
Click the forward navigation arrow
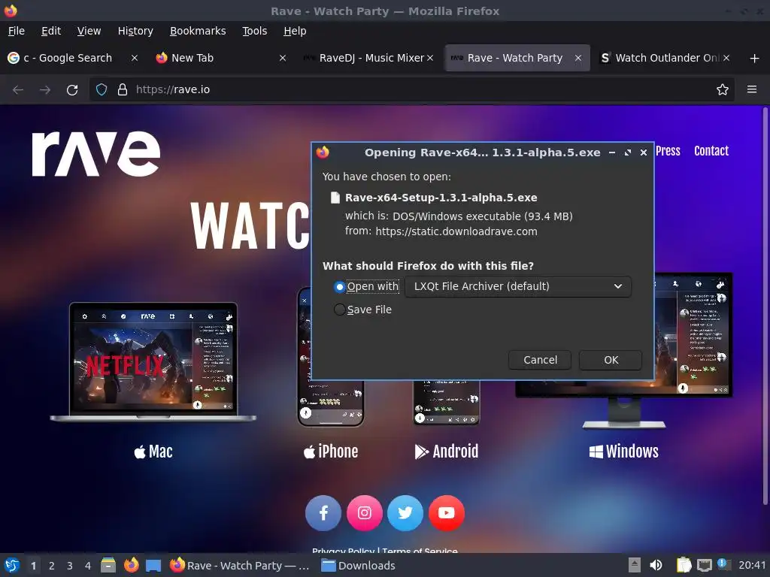coord(45,90)
